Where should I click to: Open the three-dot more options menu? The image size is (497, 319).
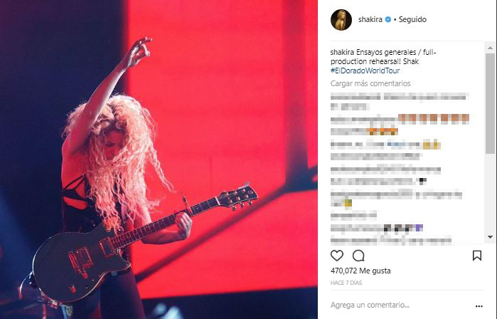(x=479, y=306)
